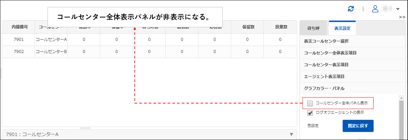Open the user menu chevron dropdown
Viewport: 408px width, 140px height.
pyautogui.click(x=398, y=9)
